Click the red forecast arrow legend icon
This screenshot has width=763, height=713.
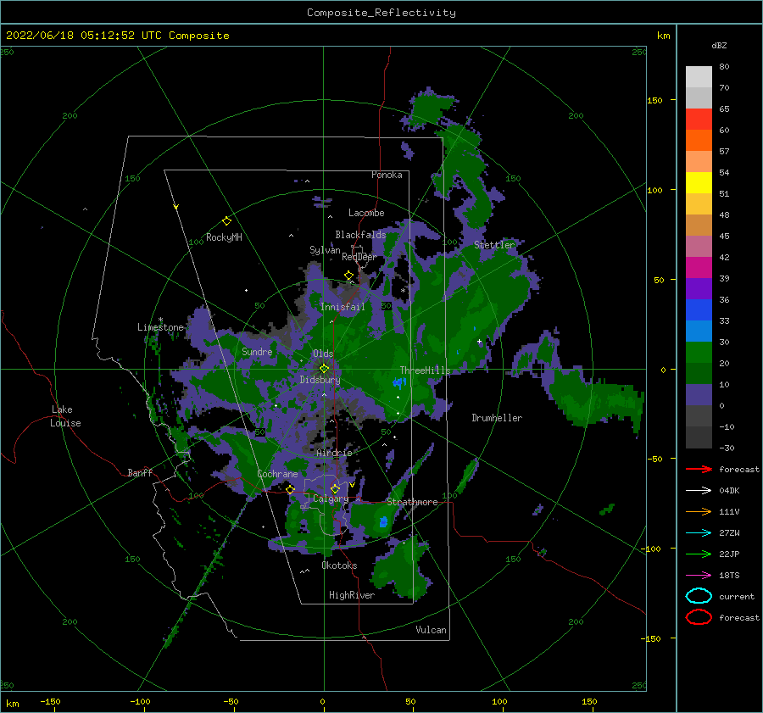pyautogui.click(x=699, y=469)
